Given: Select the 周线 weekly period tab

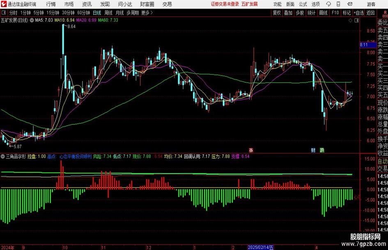Looking at the screenshot, I should point(108,13).
